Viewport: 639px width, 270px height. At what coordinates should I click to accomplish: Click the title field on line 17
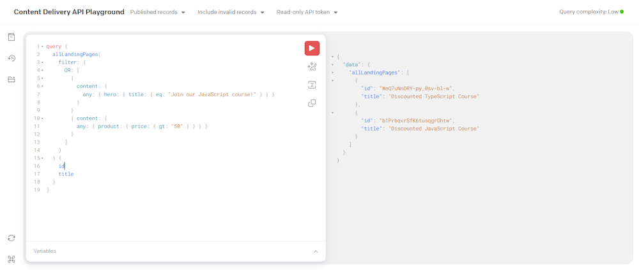(x=66, y=174)
